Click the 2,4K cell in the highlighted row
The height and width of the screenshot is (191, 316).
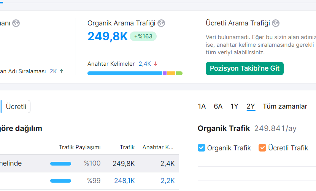click(168, 163)
